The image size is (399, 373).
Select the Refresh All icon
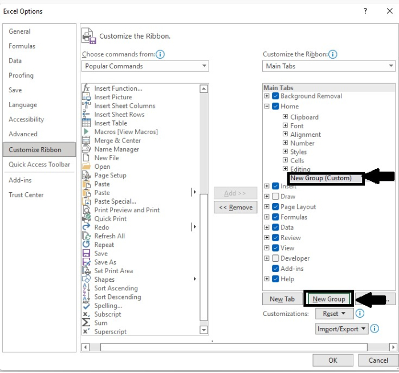86,236
